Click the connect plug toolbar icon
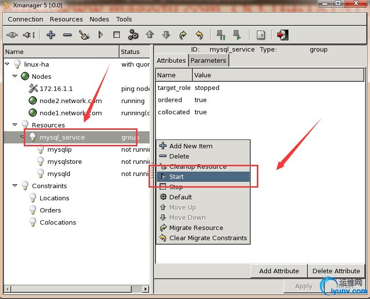370x299 pixels. 12,35
